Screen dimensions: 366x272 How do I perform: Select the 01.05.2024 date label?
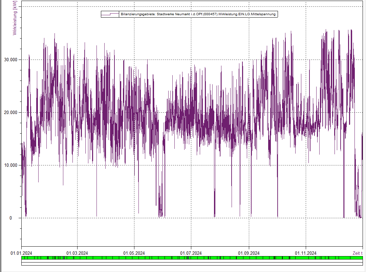click(x=134, y=253)
